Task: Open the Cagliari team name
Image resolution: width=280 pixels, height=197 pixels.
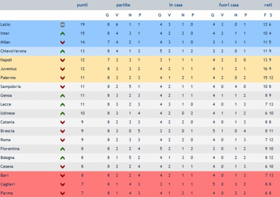Action: point(7,184)
